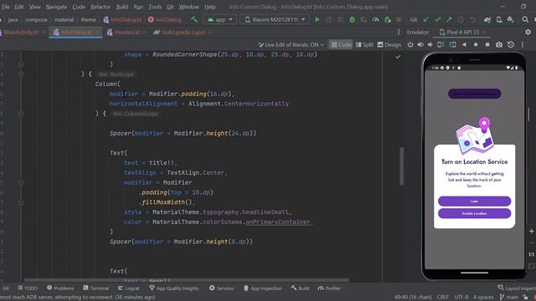536x301 pixels.
Task: Click emulator Home circle button
Action: [x=476, y=44]
